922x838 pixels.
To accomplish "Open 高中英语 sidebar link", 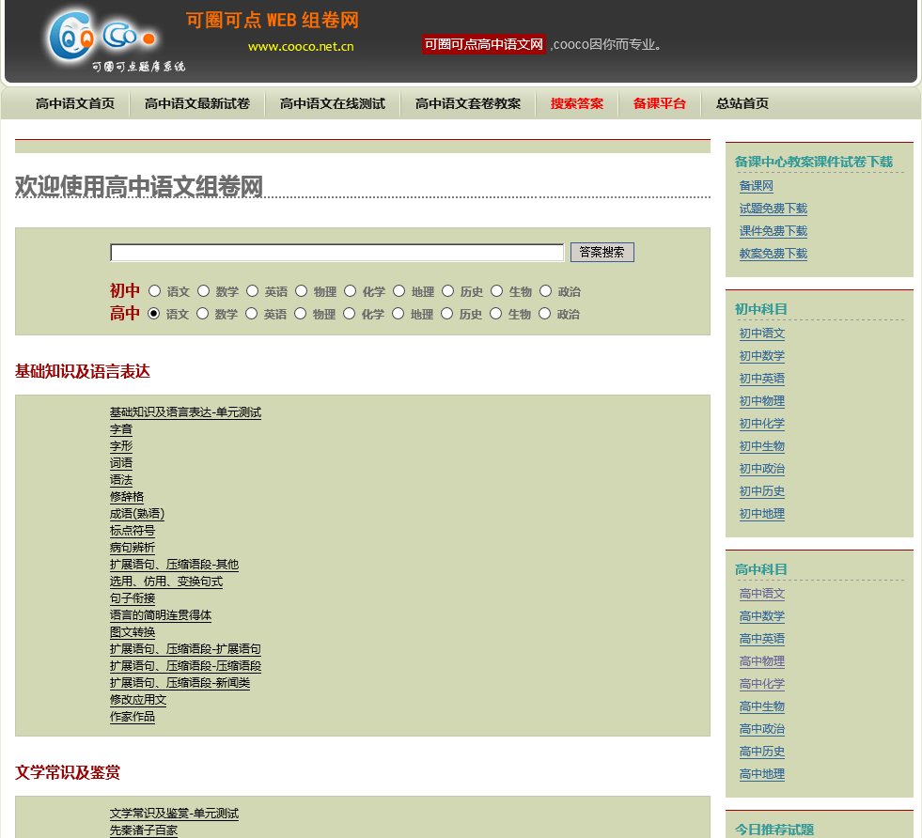I will (762, 639).
